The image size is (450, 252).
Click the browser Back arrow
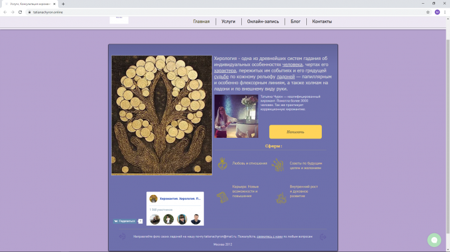pyautogui.click(x=5, y=12)
